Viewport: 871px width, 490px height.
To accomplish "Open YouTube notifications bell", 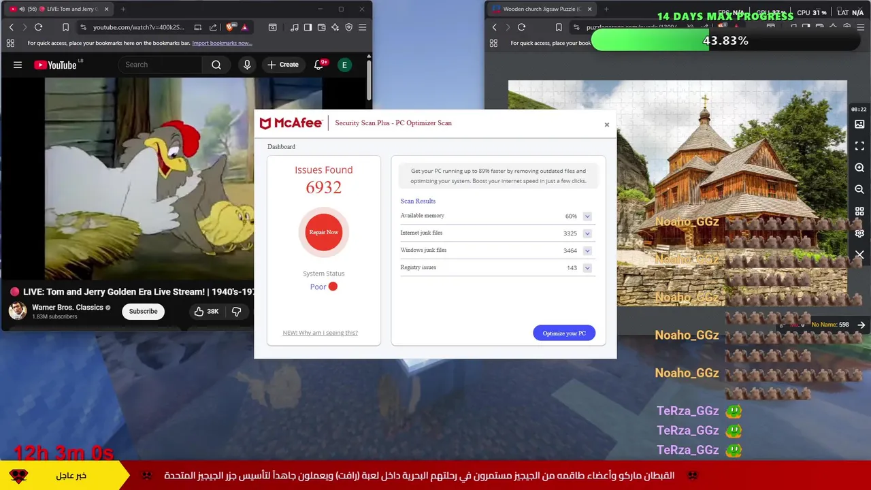I will coord(319,65).
